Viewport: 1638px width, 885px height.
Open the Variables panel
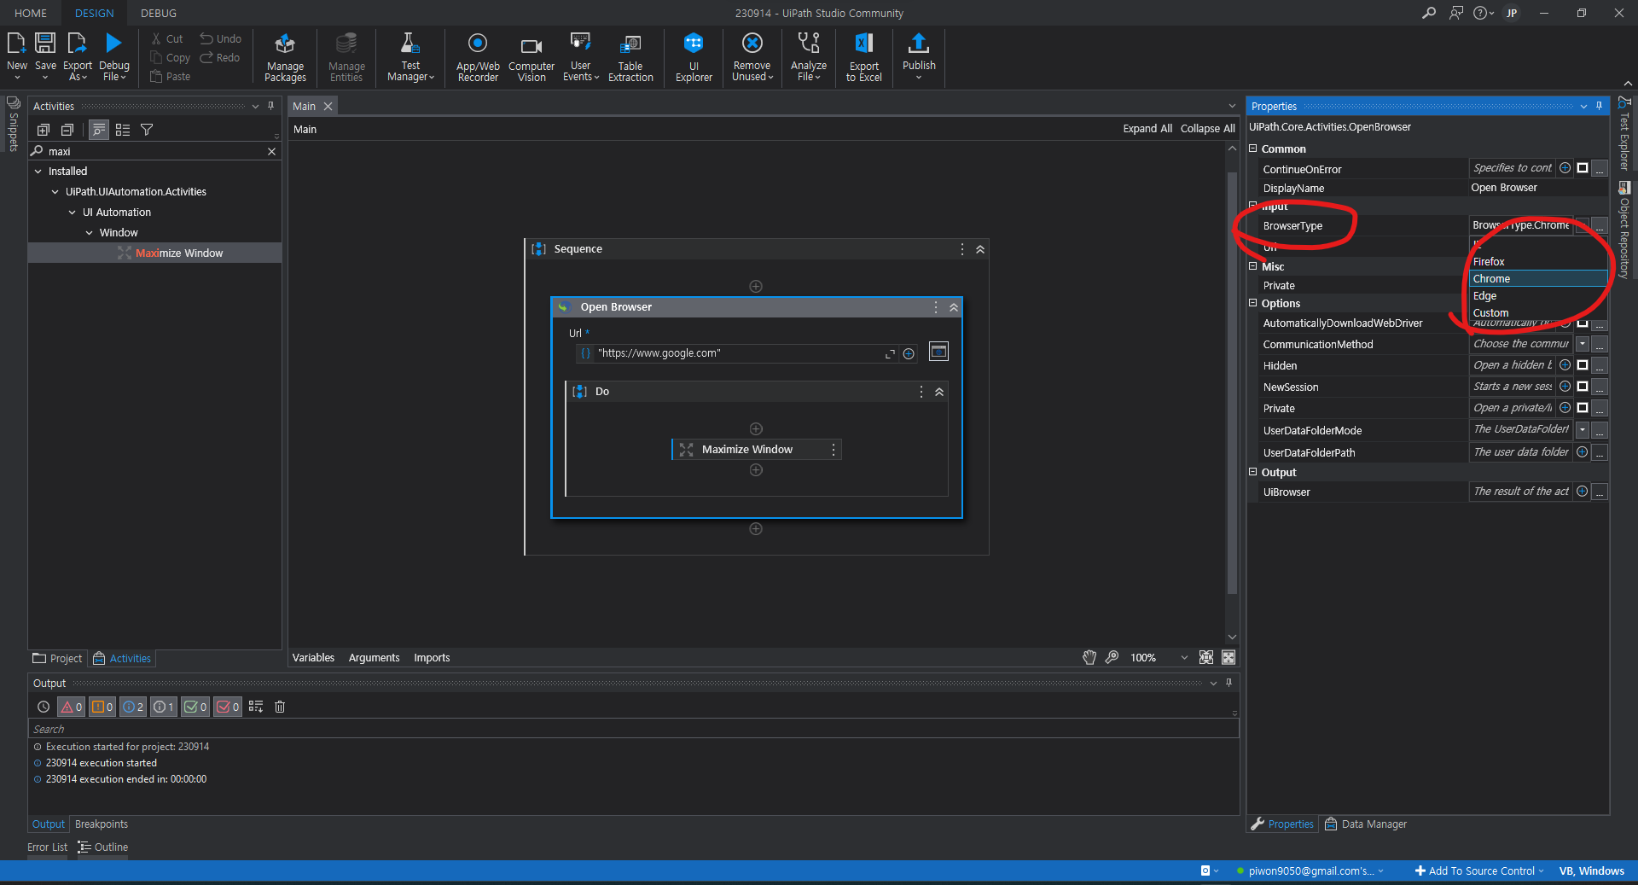coord(313,658)
